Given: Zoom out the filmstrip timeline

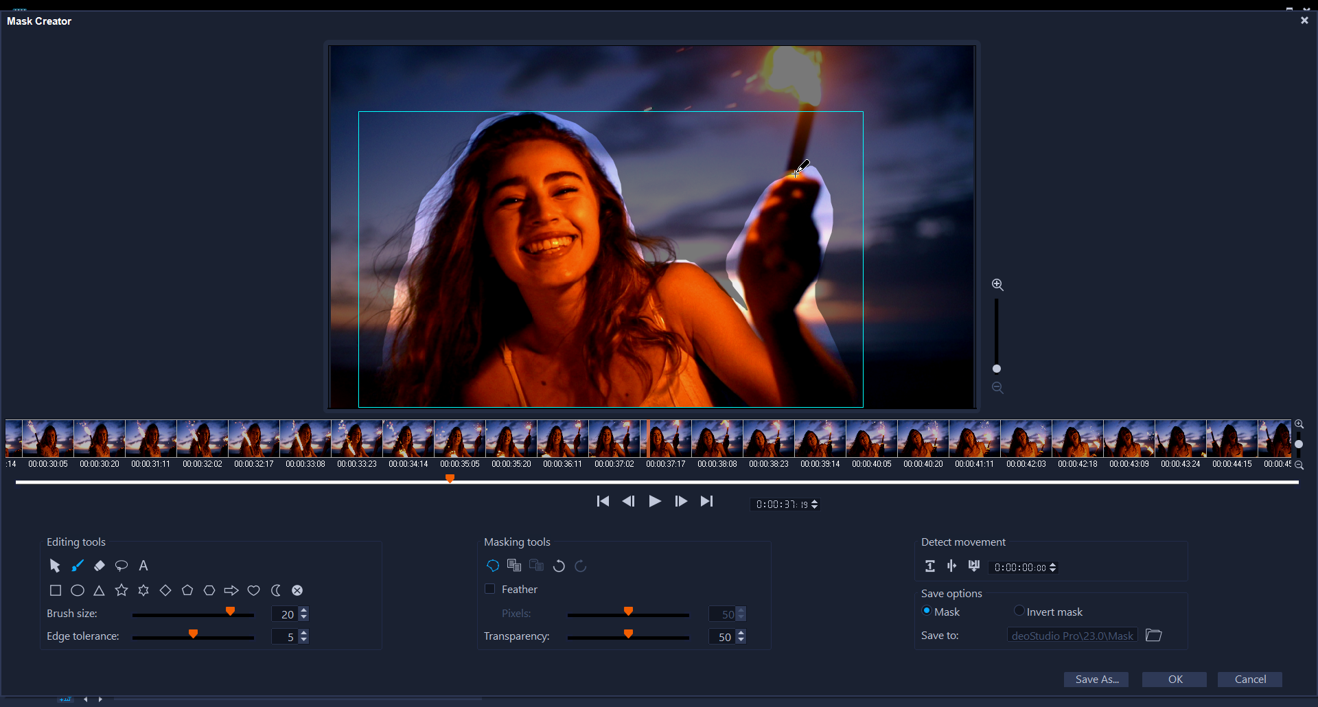Looking at the screenshot, I should [x=1299, y=465].
